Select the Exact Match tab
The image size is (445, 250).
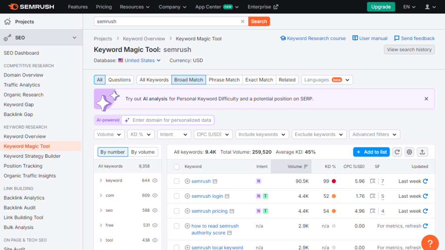click(259, 80)
